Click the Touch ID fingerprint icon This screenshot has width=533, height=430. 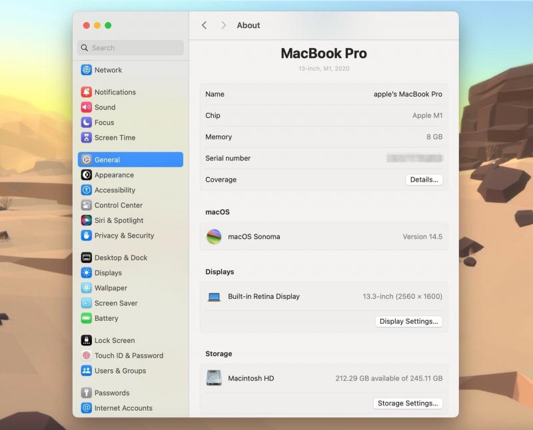(87, 355)
